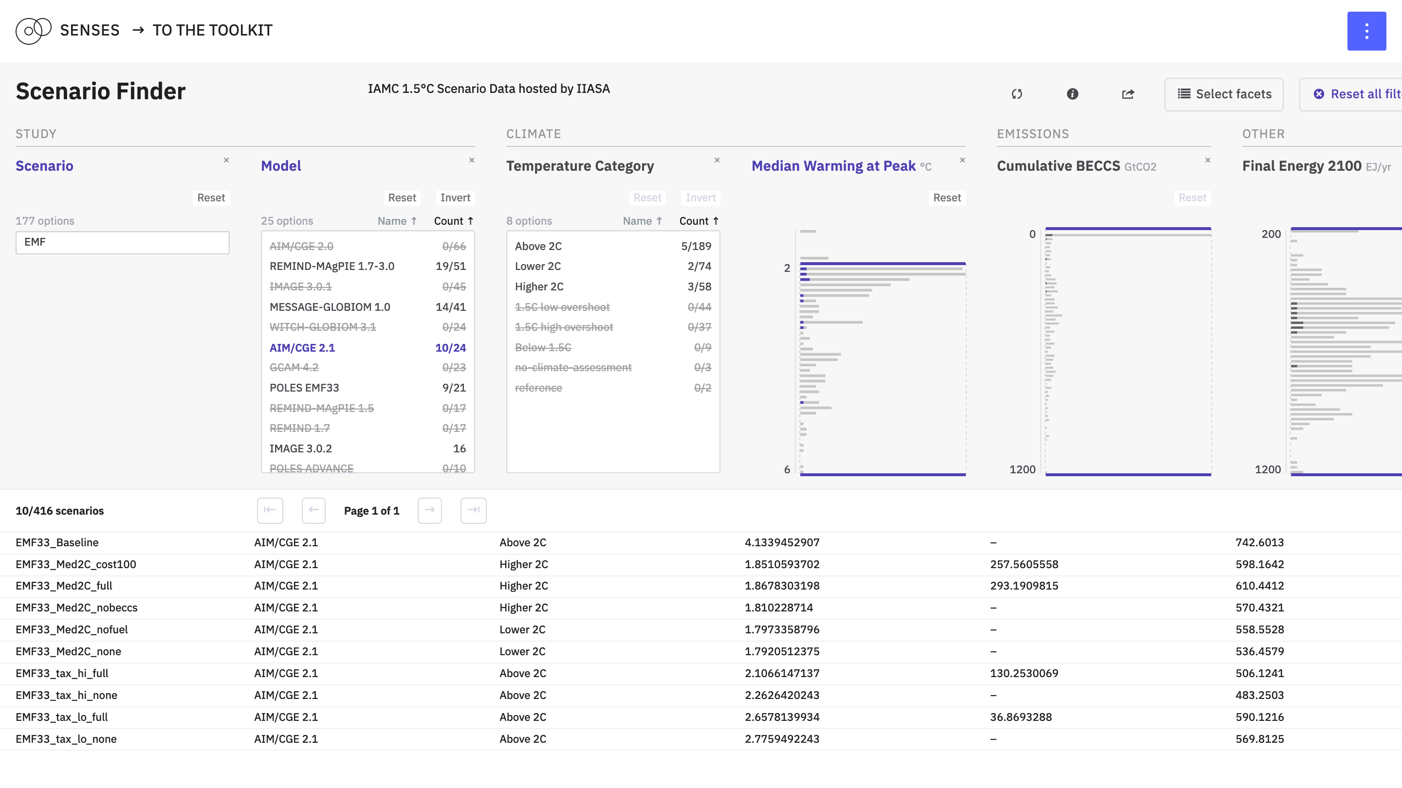Click TO THE TOOLKIT link

pyautogui.click(x=212, y=31)
